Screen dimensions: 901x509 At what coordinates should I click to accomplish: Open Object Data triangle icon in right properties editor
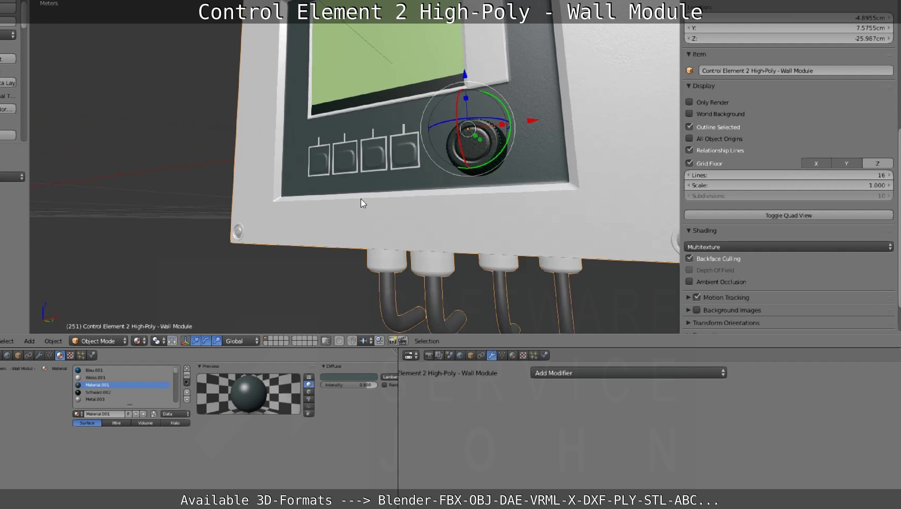point(502,356)
